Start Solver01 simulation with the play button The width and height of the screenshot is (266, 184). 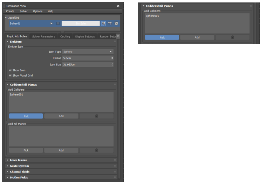click(52, 23)
